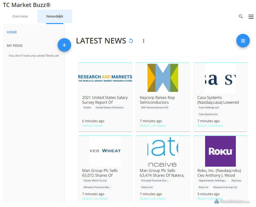Open the Research and Markets thumbnail

point(105,78)
